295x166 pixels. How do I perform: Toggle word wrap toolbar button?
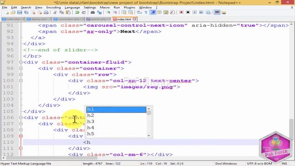(x=139, y=12)
